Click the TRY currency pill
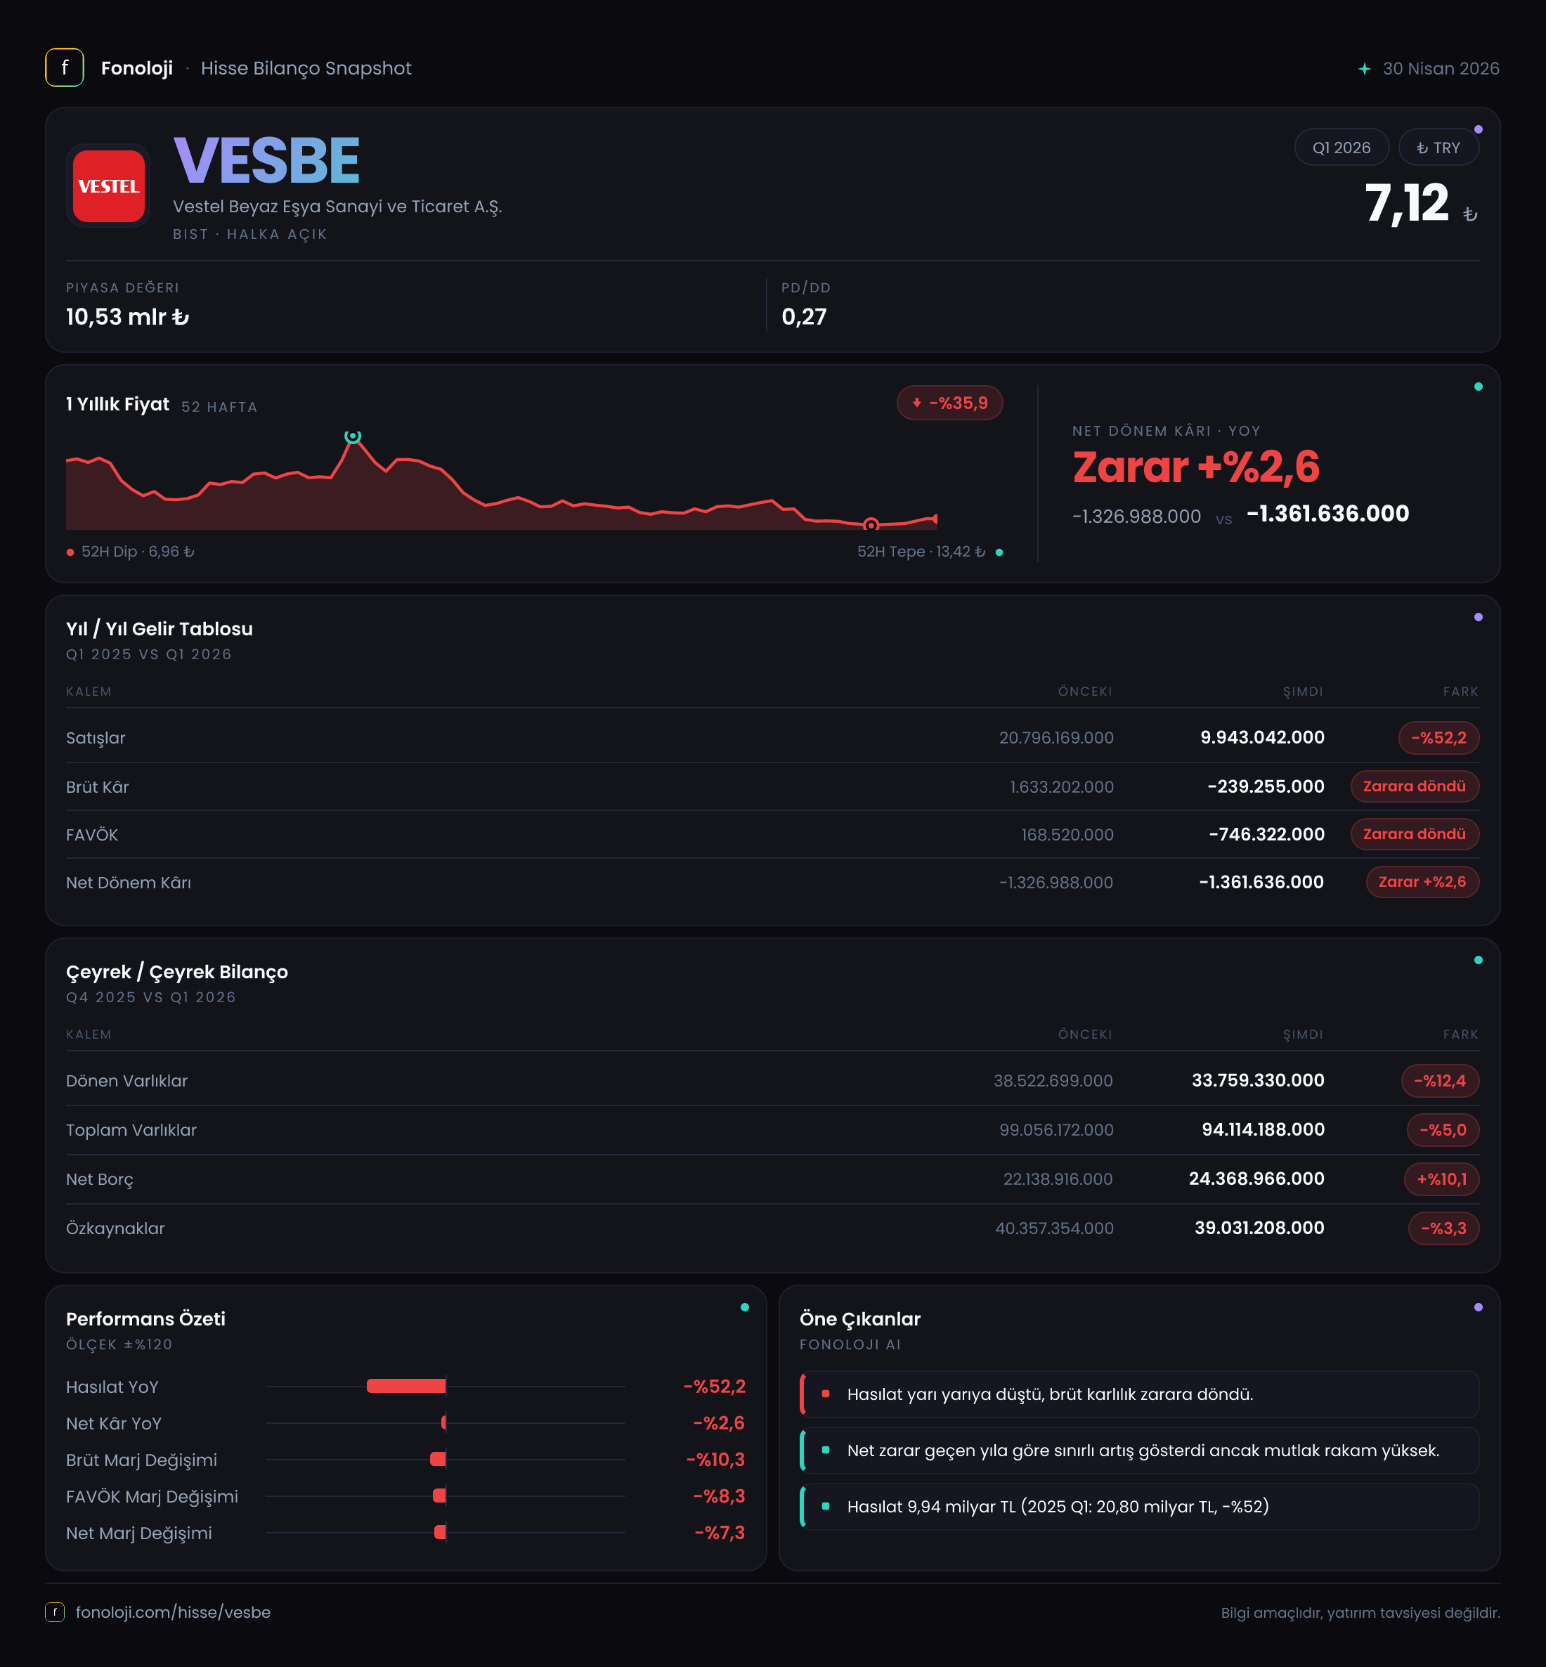Image resolution: width=1546 pixels, height=1667 pixels. click(x=1438, y=147)
